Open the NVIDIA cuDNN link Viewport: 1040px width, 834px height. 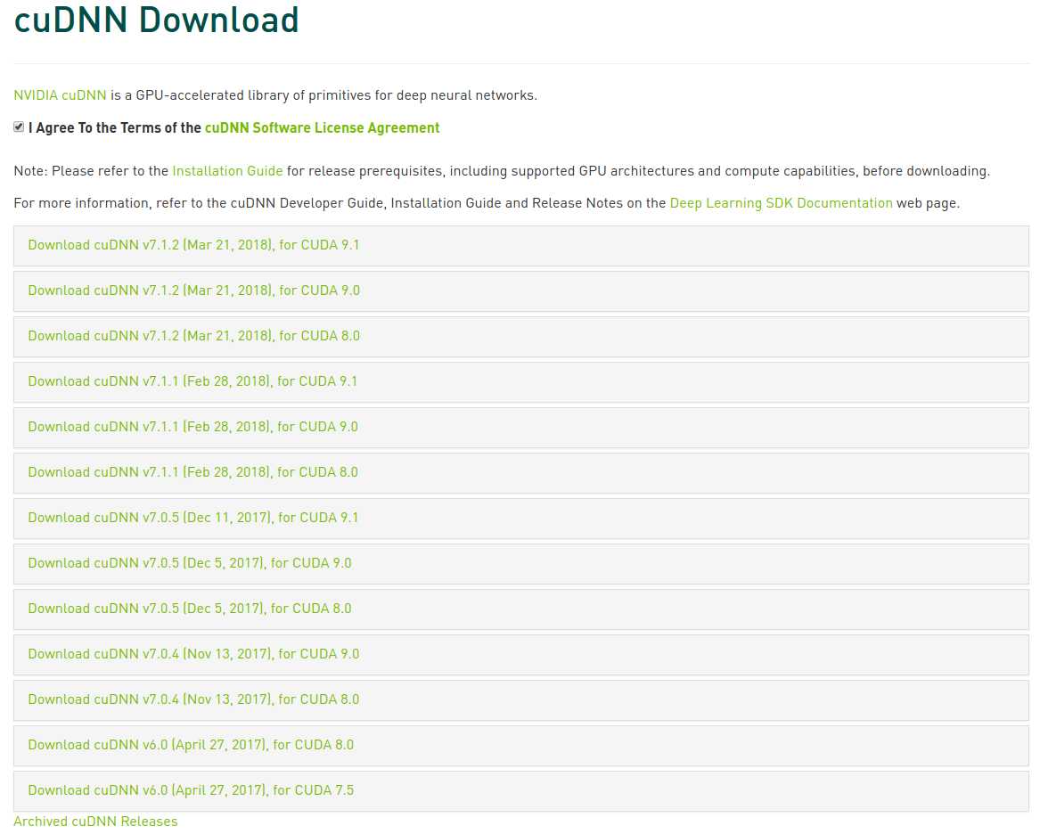tap(60, 95)
